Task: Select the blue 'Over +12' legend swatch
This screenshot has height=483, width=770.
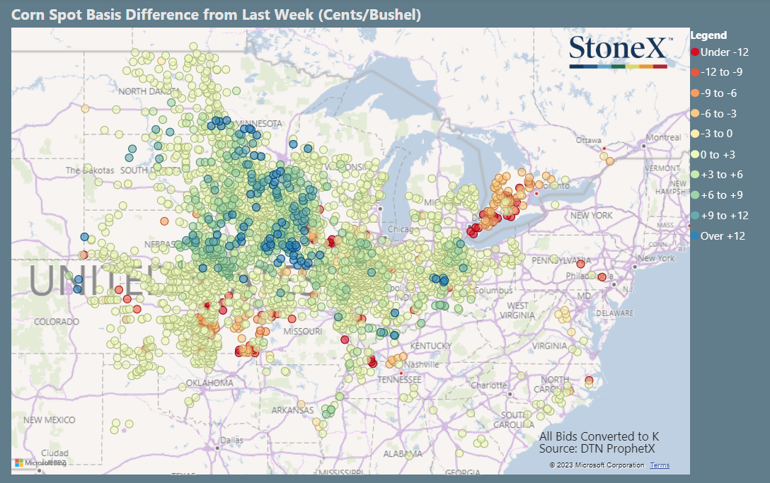Action: 695,236
